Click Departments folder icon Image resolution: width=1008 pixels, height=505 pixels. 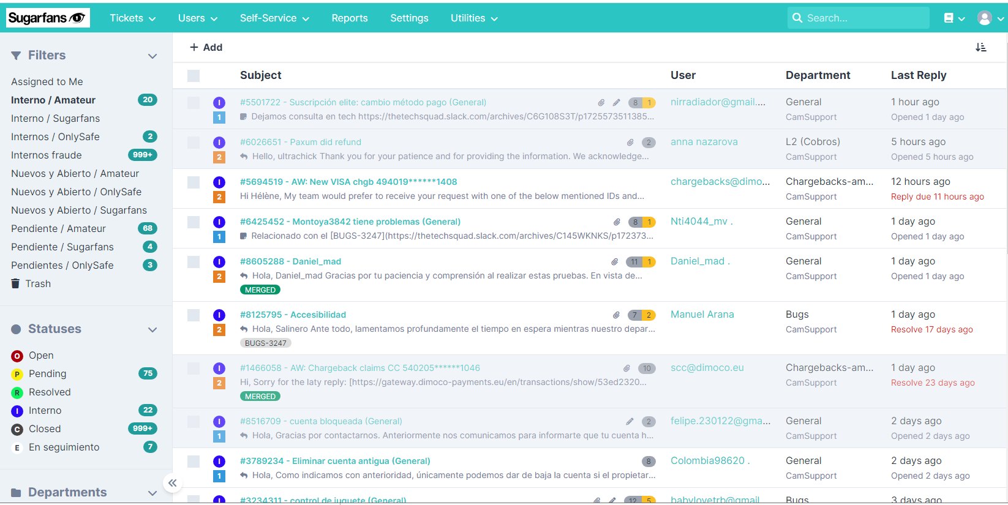[x=17, y=493]
